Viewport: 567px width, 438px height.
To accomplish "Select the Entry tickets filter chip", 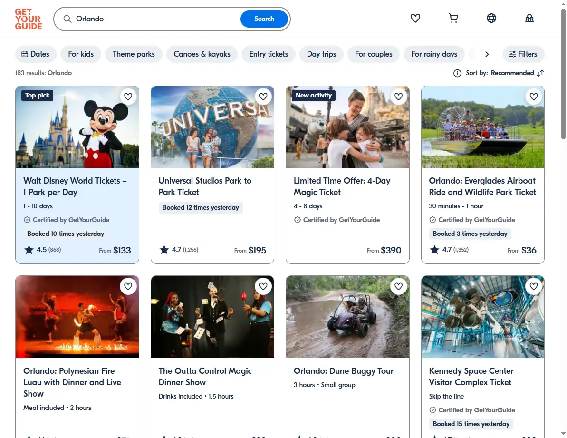I will click(x=269, y=54).
